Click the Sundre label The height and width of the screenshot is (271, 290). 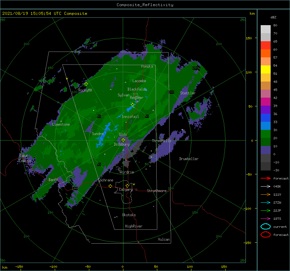[98, 133]
